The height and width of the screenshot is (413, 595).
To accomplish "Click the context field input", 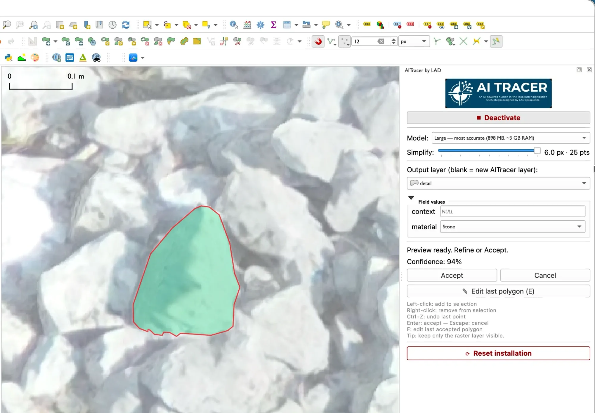I will coord(513,211).
